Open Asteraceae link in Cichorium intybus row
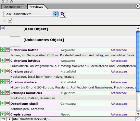 119,61
